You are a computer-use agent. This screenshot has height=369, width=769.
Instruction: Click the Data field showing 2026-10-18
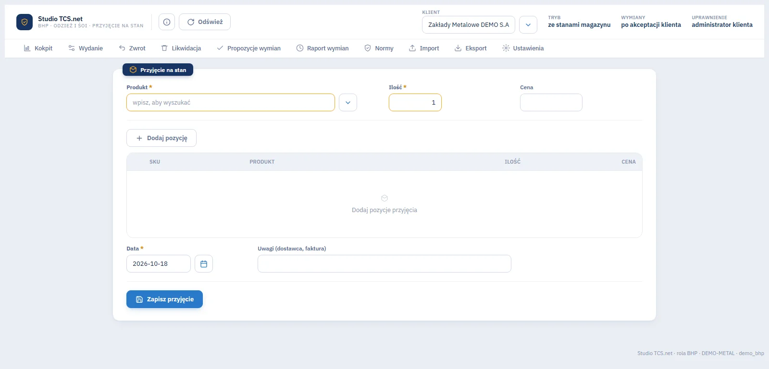click(x=159, y=264)
